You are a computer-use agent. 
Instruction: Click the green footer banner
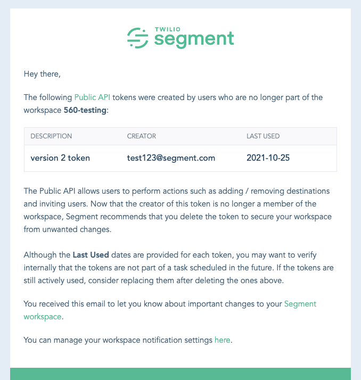pyautogui.click(x=180, y=374)
